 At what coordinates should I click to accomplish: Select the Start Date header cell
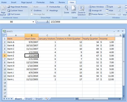pyautogui.click(x=32, y=39)
